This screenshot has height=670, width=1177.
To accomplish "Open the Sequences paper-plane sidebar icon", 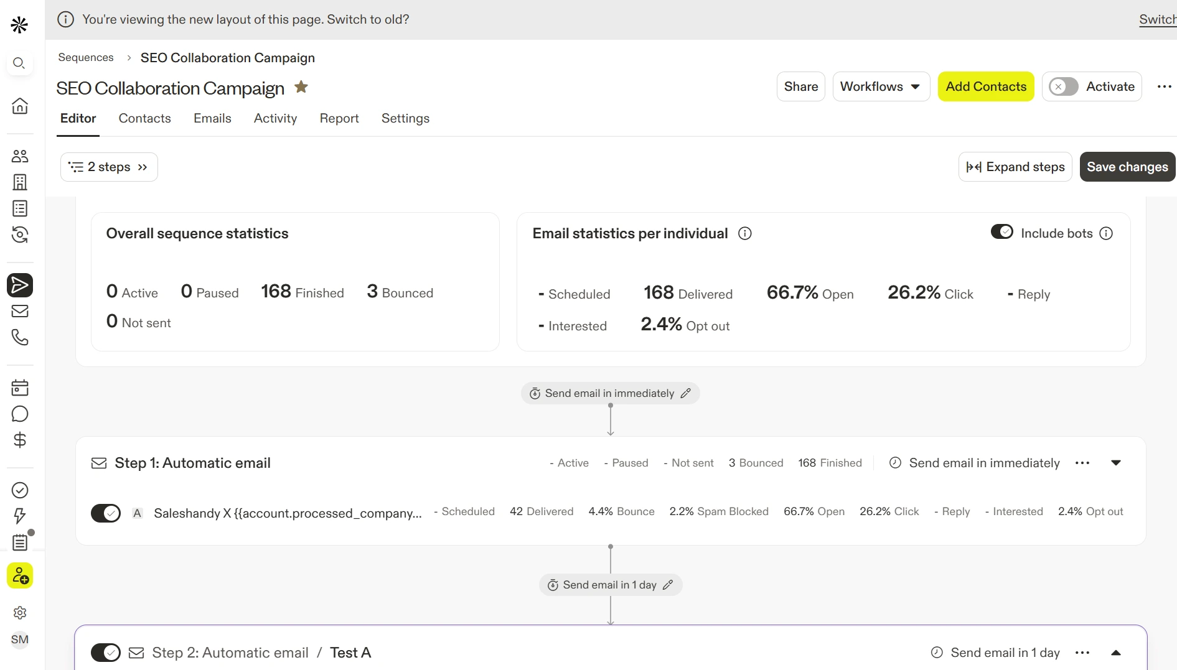I will click(x=20, y=285).
